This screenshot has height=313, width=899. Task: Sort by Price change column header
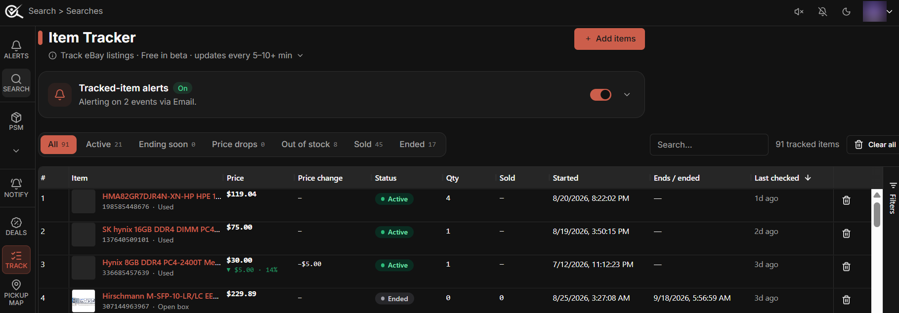(320, 178)
